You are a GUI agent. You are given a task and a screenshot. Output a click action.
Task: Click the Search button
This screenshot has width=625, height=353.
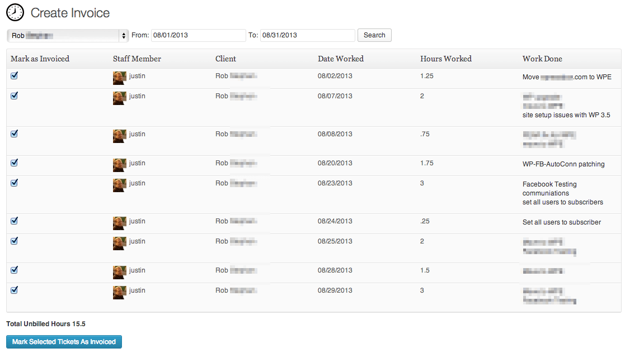point(374,35)
